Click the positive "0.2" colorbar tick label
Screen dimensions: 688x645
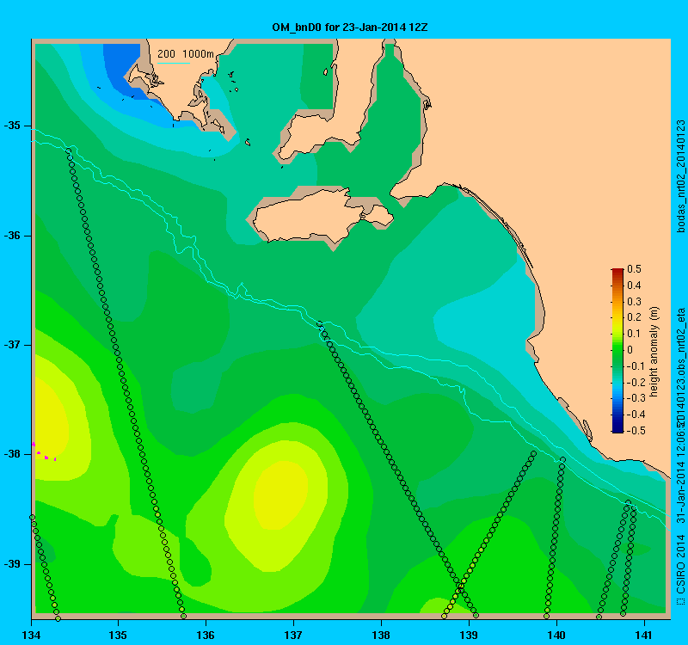click(x=634, y=317)
